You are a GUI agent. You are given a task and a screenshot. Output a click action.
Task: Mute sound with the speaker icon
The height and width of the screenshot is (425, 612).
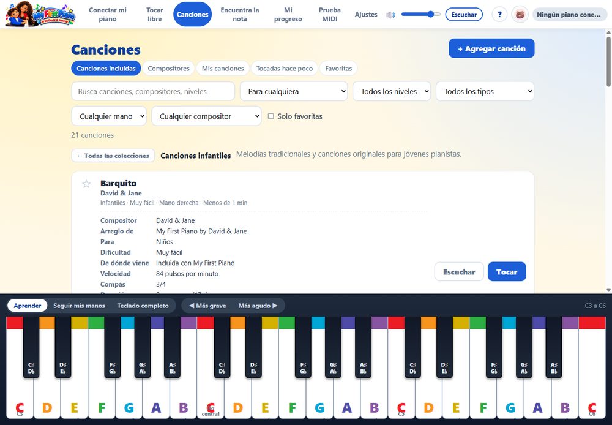390,15
